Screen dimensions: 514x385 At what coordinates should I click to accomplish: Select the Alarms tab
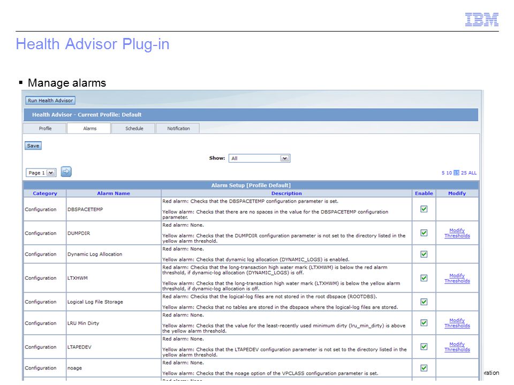click(89, 128)
